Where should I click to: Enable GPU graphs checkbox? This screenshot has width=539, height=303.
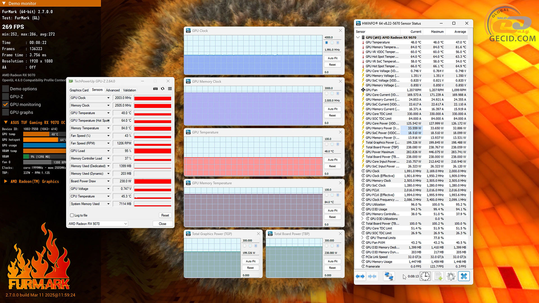tap(5, 112)
